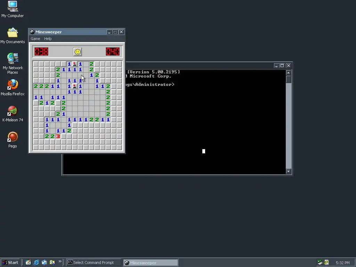Click 'Microsoft Corp.' text in Command Prompt
The image size is (356, 267).
pyautogui.click(x=150, y=76)
